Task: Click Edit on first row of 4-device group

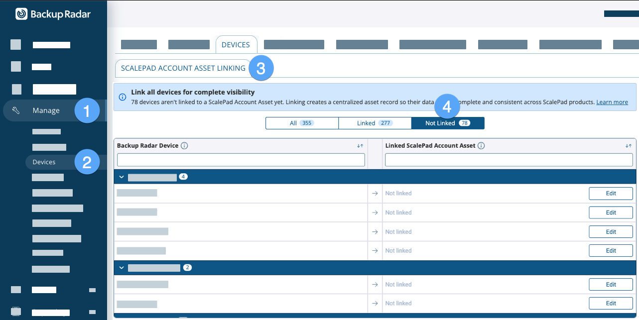Action: click(611, 194)
